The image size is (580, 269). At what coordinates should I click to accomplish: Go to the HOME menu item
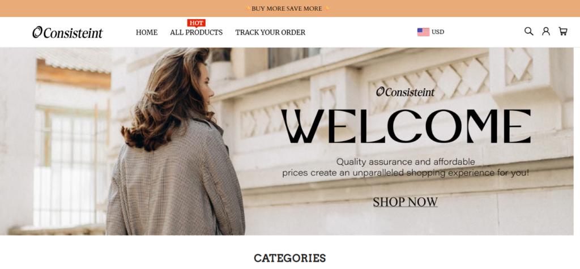pos(147,32)
